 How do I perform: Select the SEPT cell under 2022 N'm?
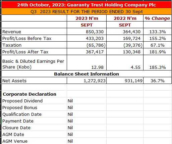pyautogui.click(x=125, y=25)
